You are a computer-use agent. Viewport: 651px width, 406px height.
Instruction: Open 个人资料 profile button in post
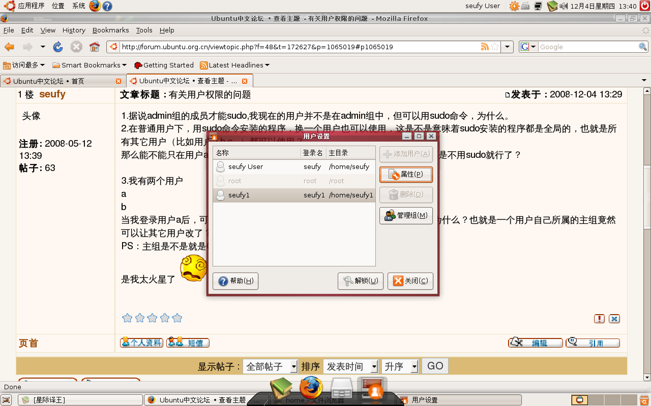tap(141, 343)
